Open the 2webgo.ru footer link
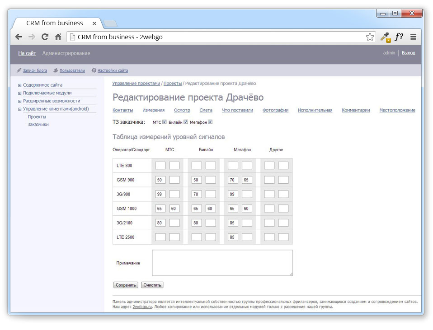The height and width of the screenshot is (330, 433). [142, 307]
